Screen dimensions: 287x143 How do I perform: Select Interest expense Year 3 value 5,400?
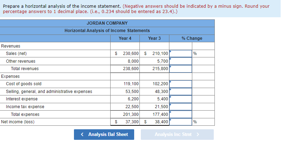click(163, 99)
